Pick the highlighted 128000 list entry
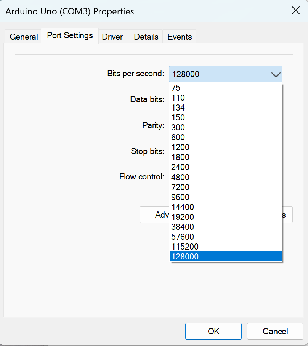The image size is (308, 346). tap(185, 256)
